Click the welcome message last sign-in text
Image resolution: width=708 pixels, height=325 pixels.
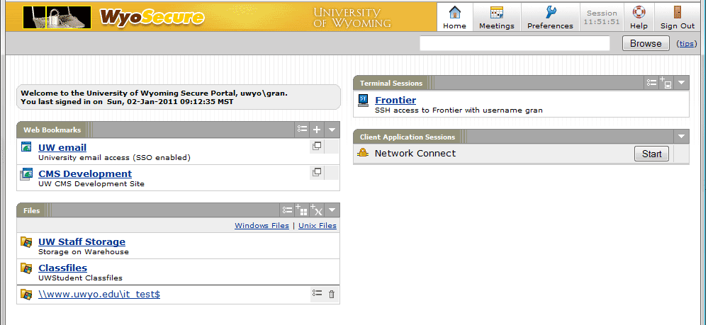point(128,101)
